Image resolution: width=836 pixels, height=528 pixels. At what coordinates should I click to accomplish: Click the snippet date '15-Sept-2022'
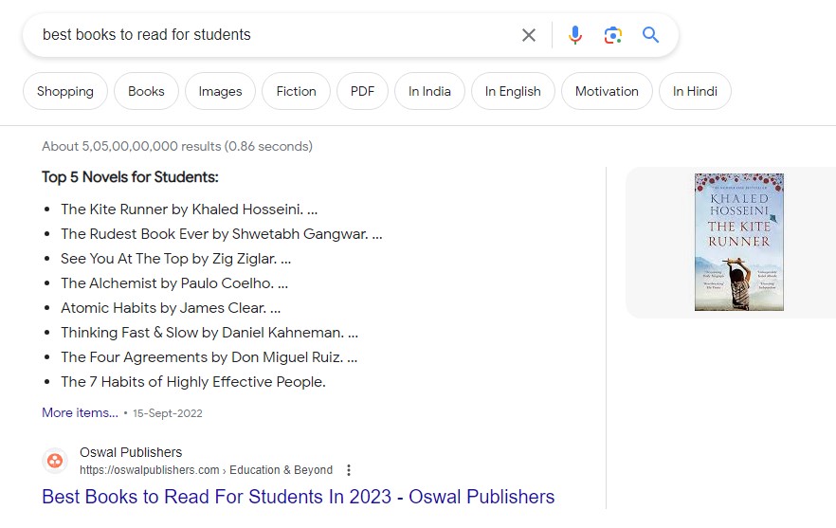[168, 413]
